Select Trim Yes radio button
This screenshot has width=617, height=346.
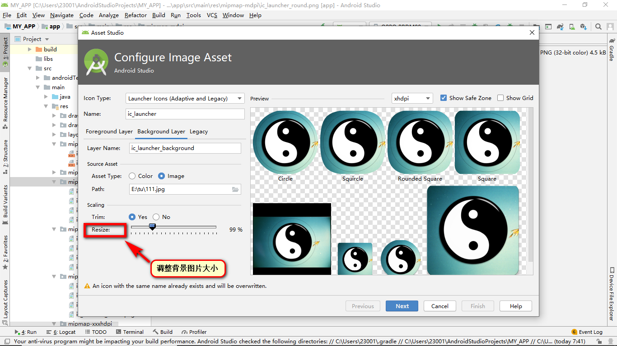(x=132, y=217)
